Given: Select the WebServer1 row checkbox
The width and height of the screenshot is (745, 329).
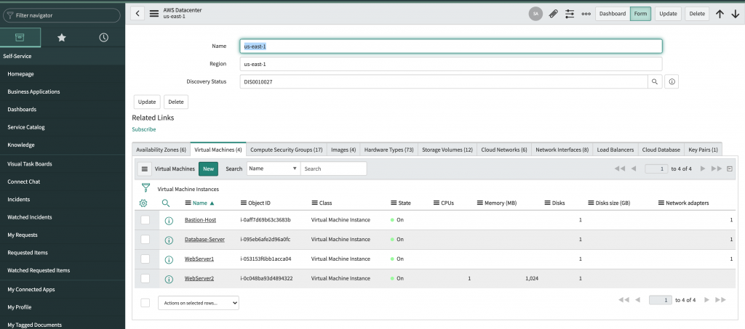Looking at the screenshot, I should (x=146, y=259).
